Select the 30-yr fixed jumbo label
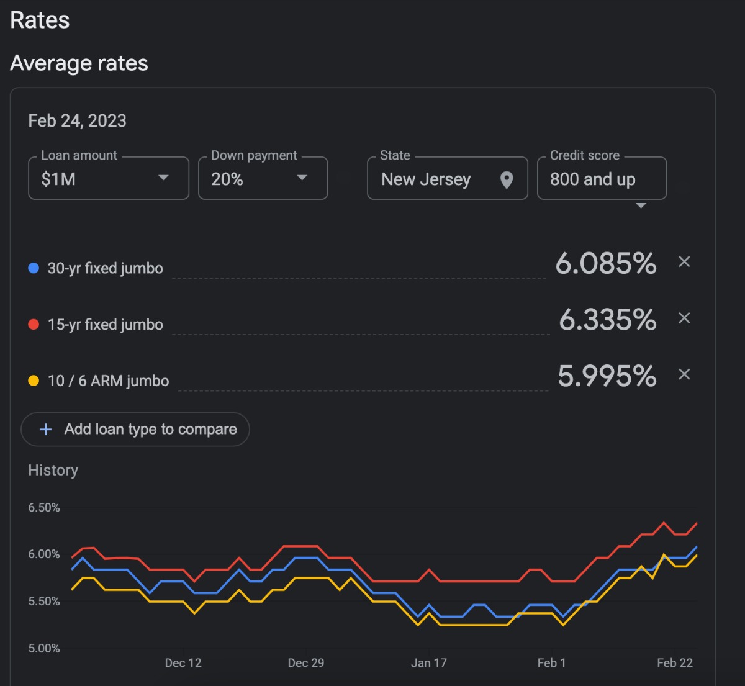The image size is (745, 686). [105, 268]
